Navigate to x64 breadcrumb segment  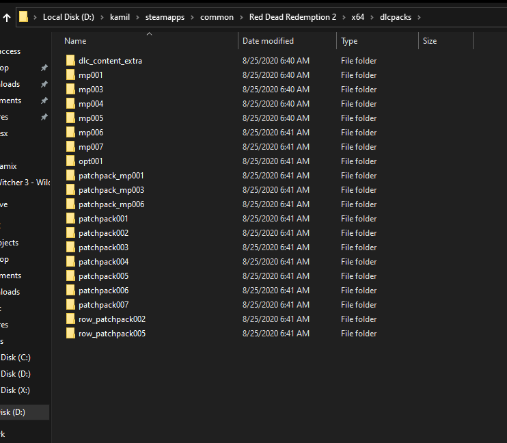coord(357,17)
